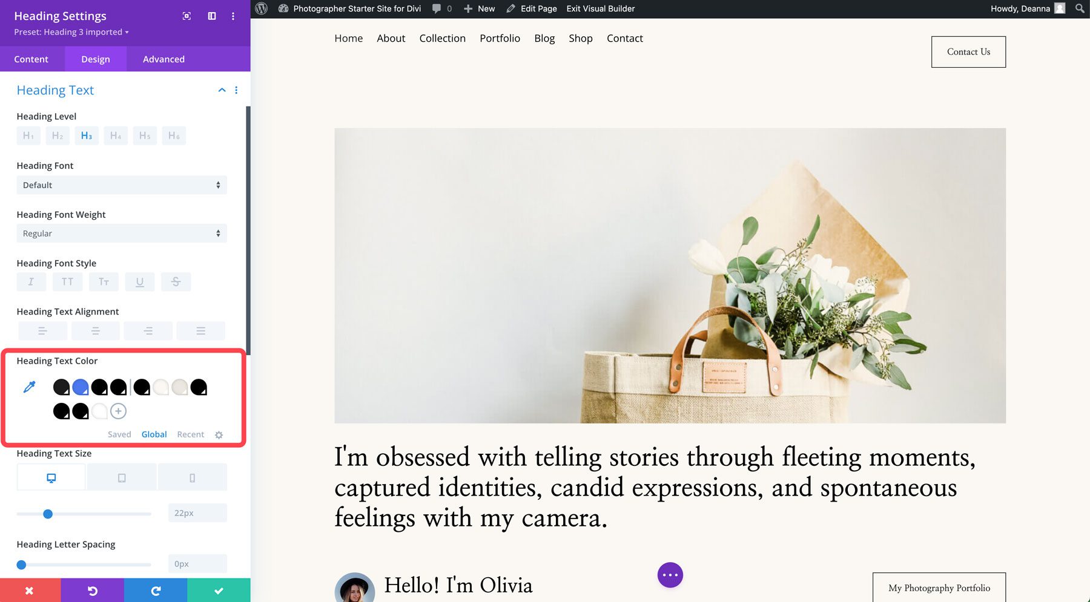Open the Advanced tab
This screenshot has width=1090, height=602.
coord(163,59)
